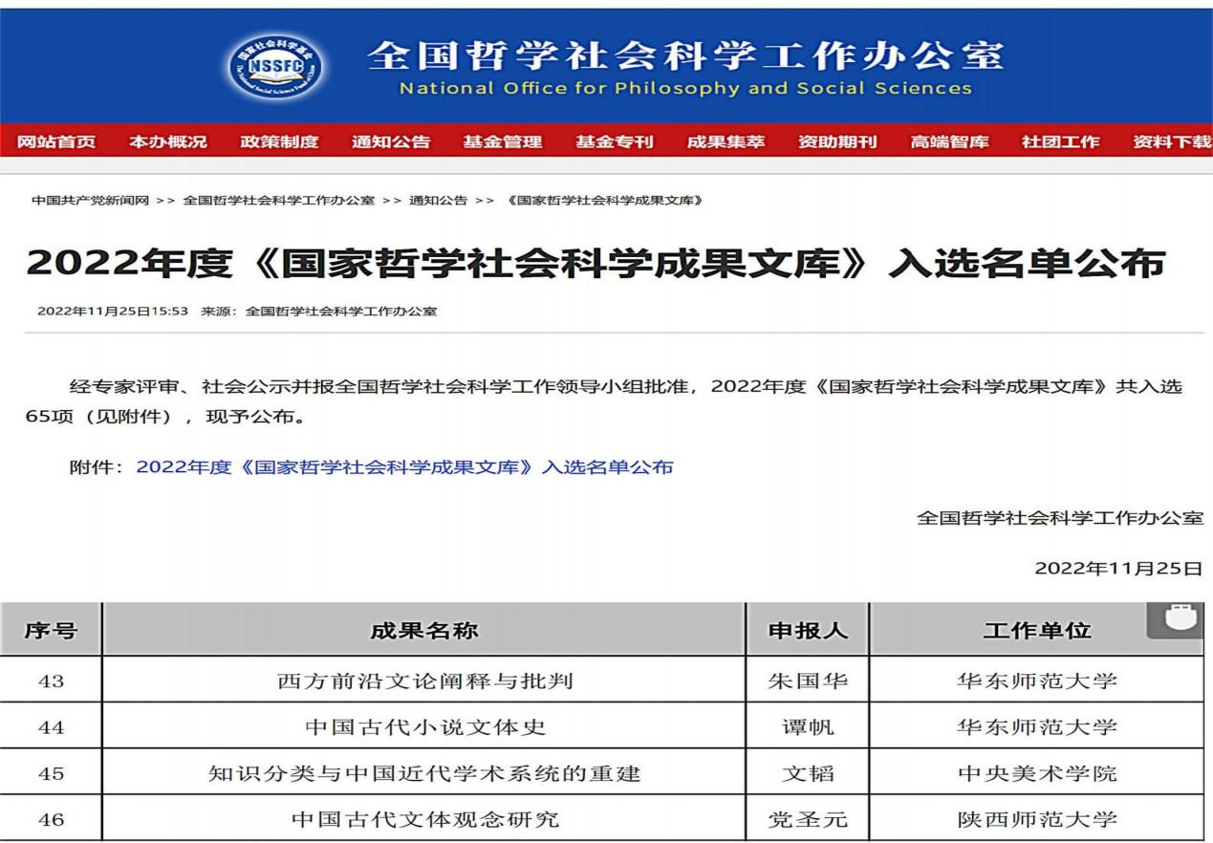Open the 政策制度 menu item

tap(279, 141)
